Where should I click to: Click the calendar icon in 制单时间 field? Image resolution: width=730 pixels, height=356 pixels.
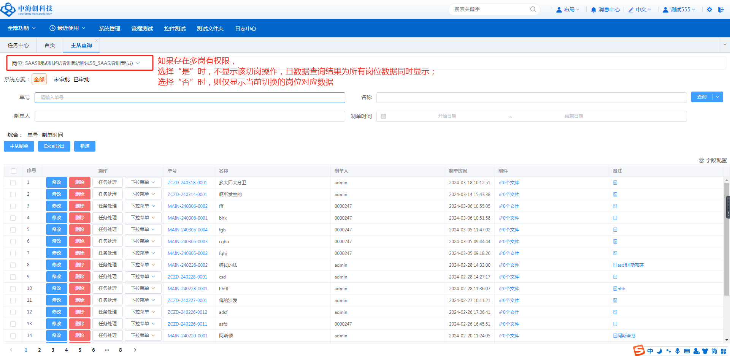383,116
